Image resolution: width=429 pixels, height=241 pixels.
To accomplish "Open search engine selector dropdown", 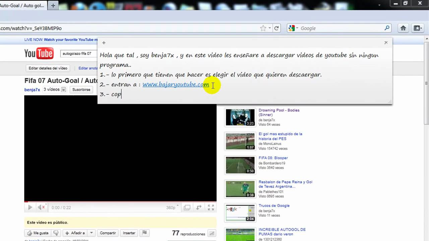I will click(x=293, y=28).
